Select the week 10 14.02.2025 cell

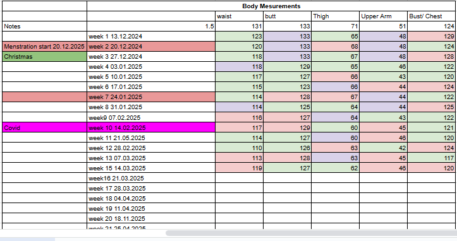(151, 128)
